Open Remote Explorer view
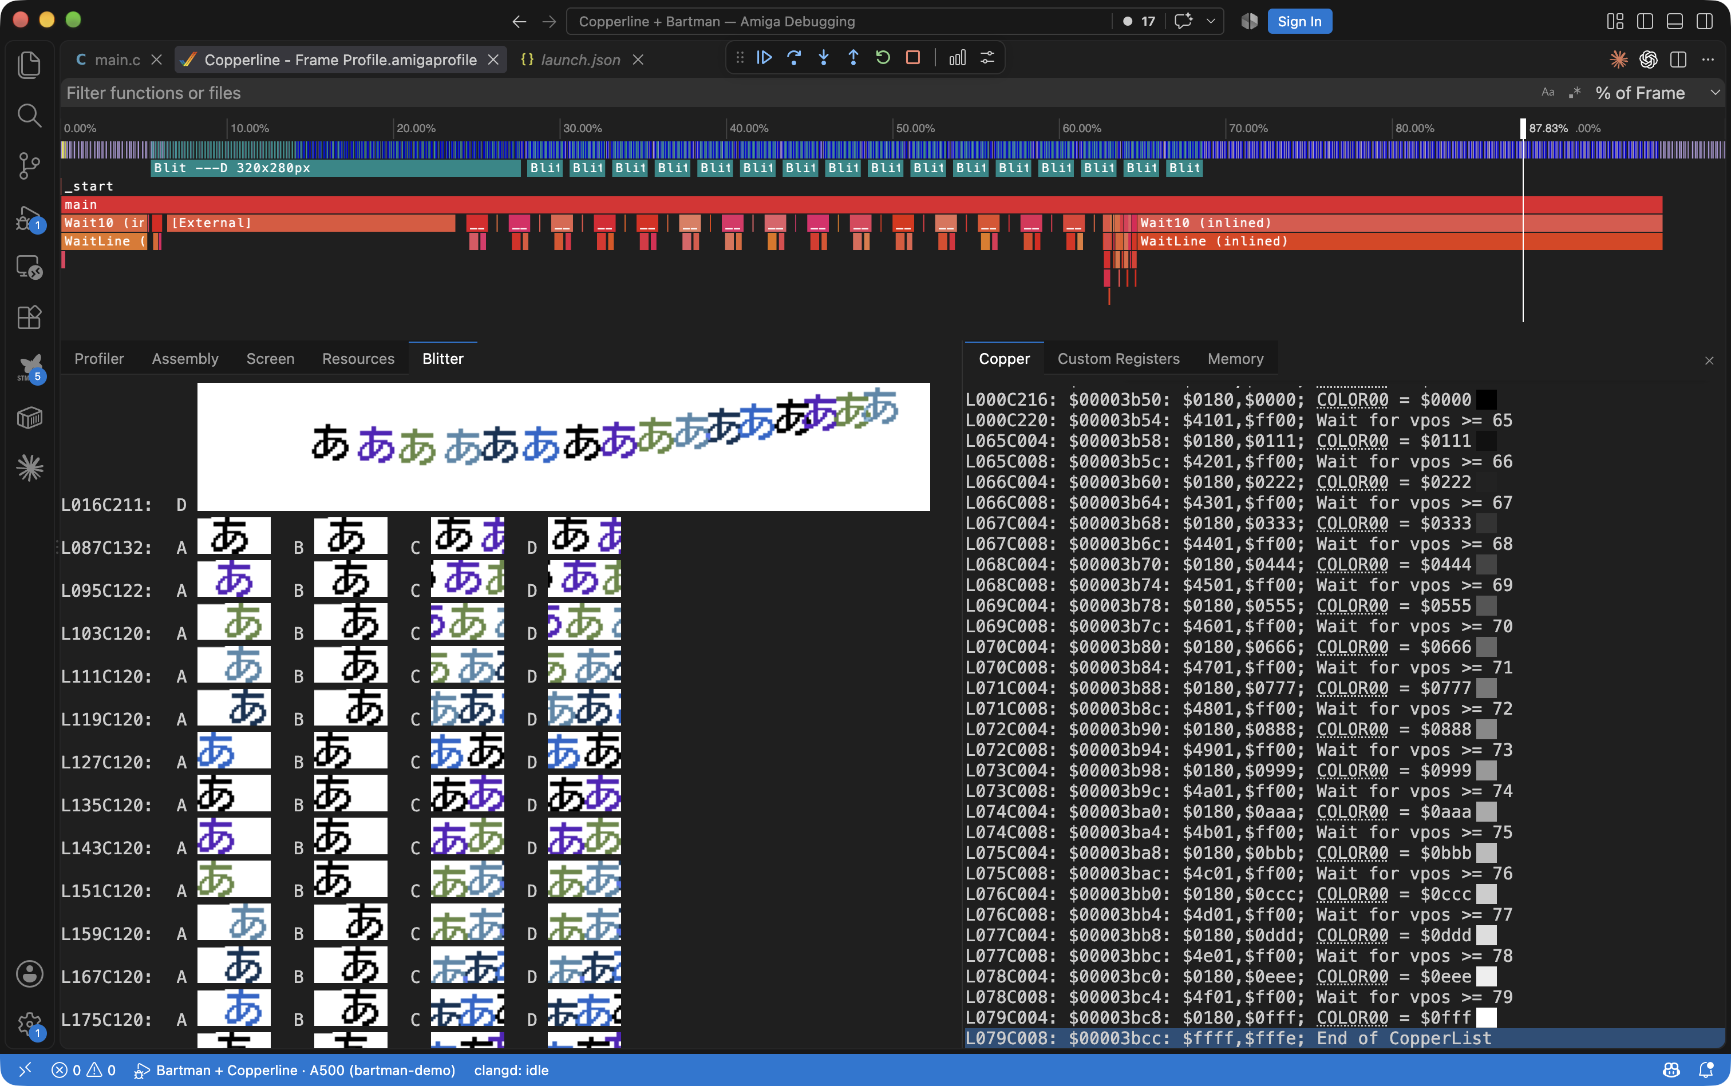This screenshot has height=1086, width=1731. click(x=29, y=267)
